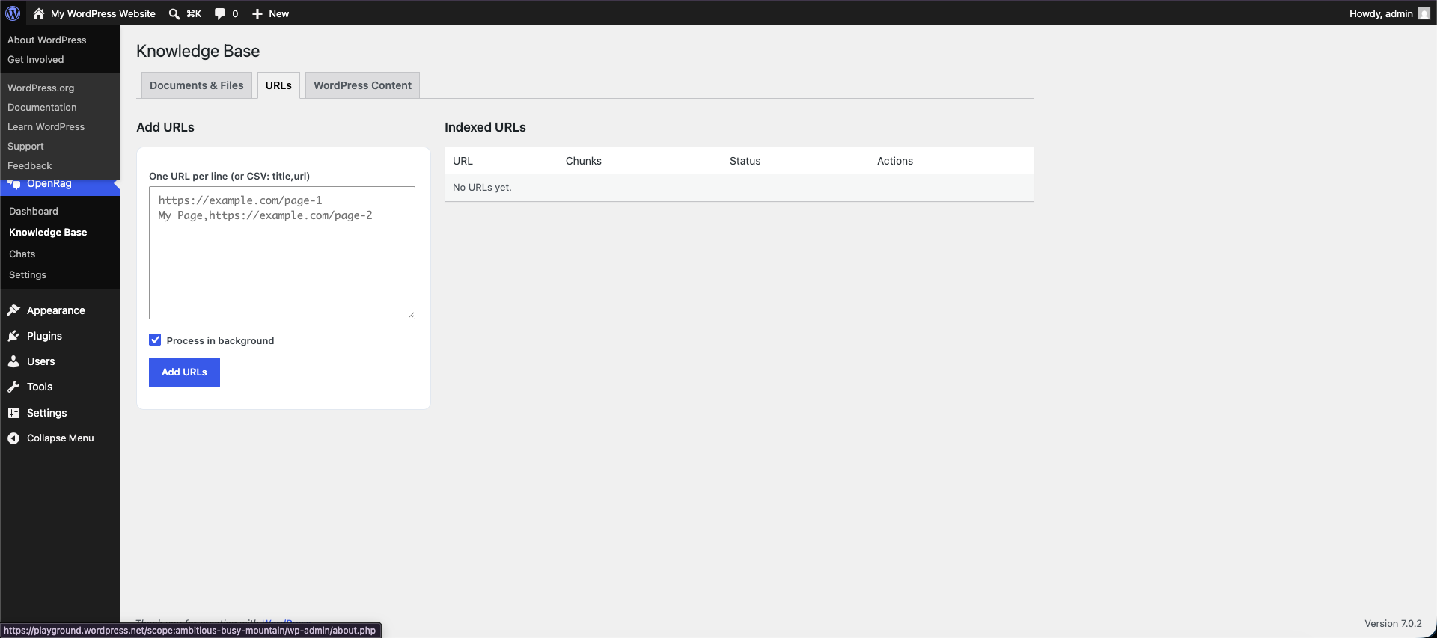Click the comment count 0

(235, 13)
